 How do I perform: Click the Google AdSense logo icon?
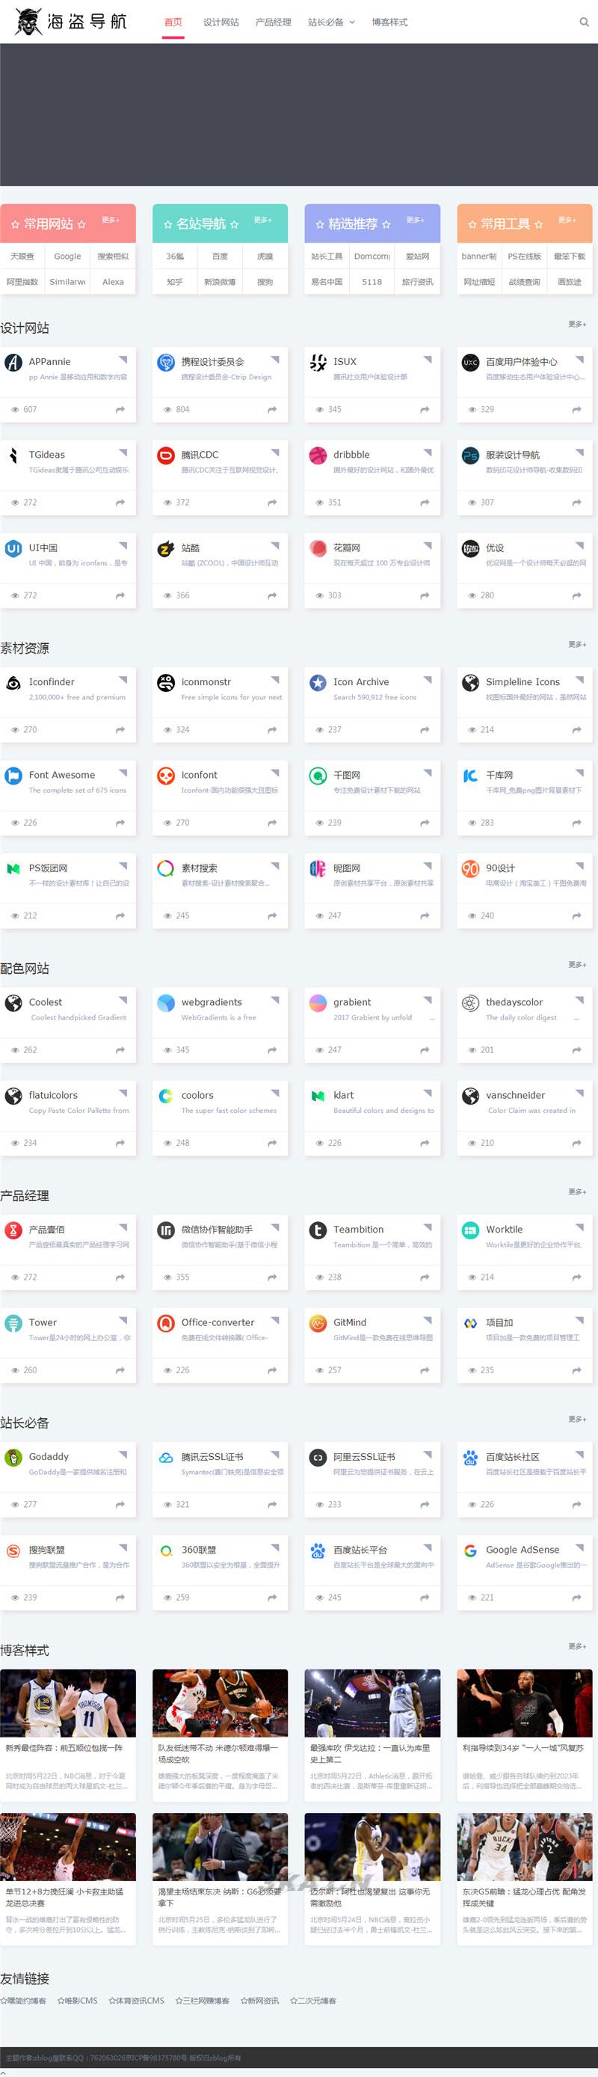tap(470, 1550)
